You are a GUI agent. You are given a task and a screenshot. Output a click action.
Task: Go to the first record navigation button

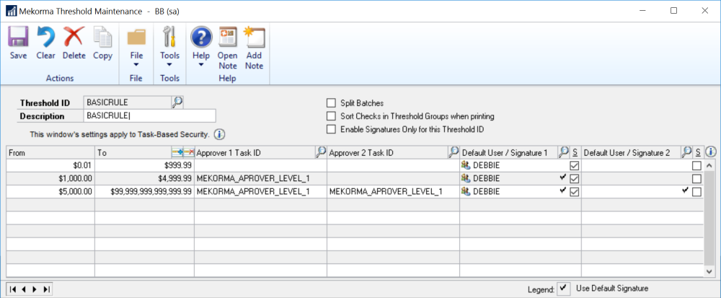12,289
